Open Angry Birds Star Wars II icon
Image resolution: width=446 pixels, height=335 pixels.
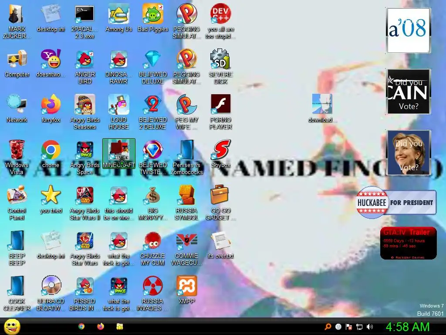point(84,202)
